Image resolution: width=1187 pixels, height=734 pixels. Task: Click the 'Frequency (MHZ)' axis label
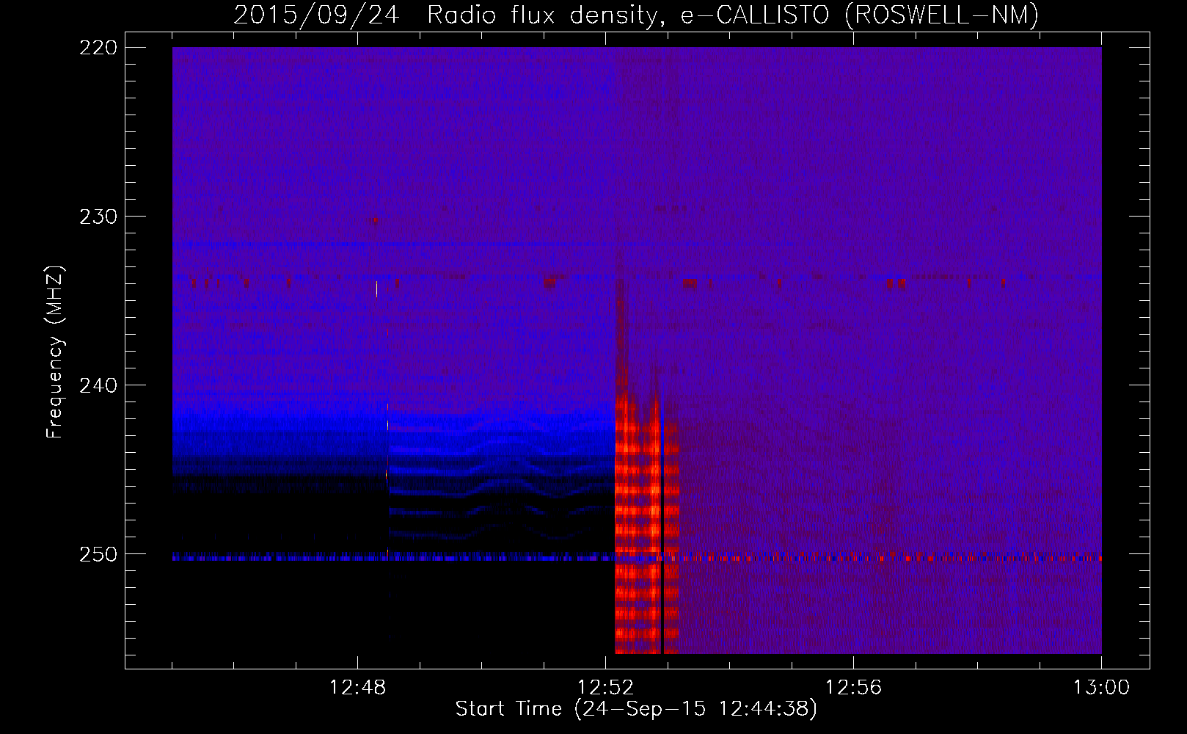click(x=55, y=352)
